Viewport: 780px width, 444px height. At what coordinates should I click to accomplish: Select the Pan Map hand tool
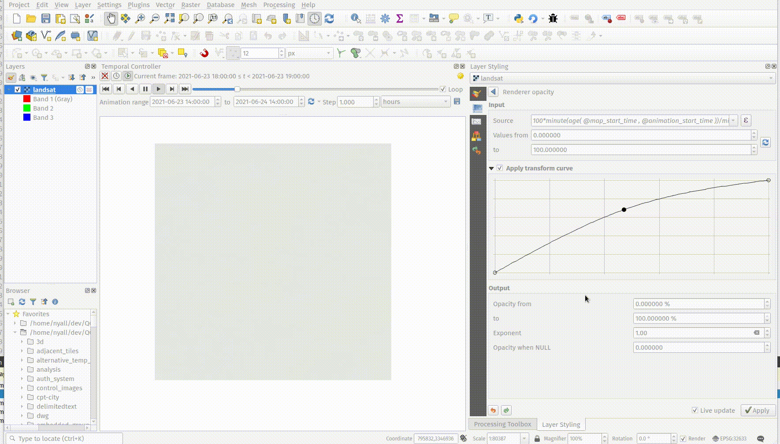(x=111, y=18)
